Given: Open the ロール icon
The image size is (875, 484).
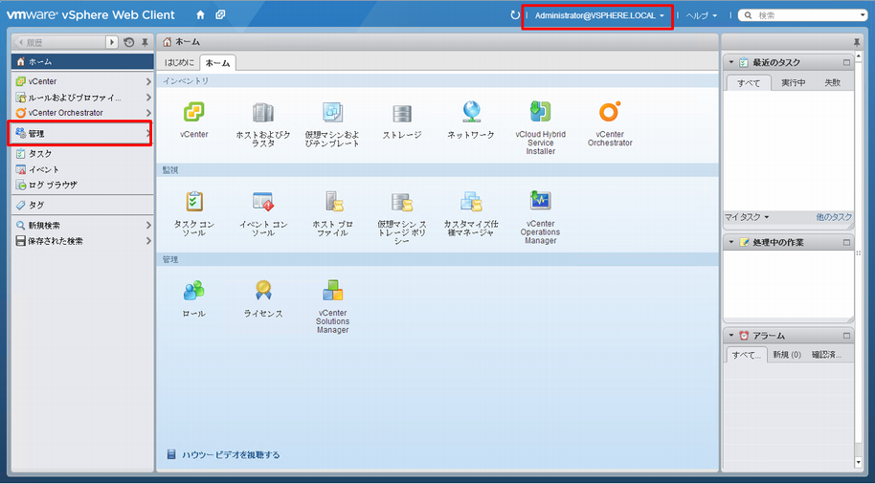Looking at the screenshot, I should pyautogui.click(x=194, y=291).
